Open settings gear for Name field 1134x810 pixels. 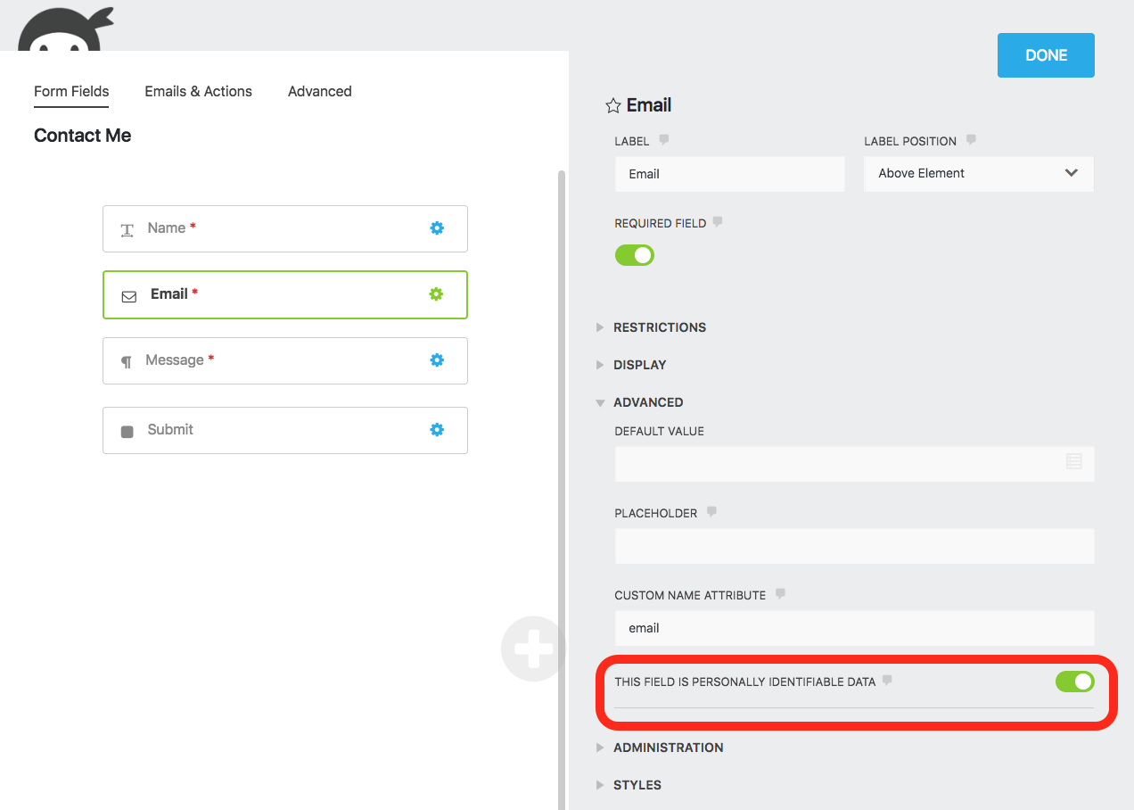(x=437, y=228)
